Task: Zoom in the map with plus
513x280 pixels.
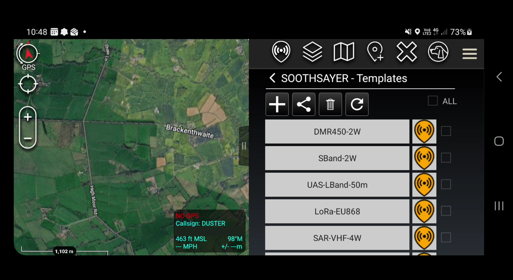Action: coord(28,117)
